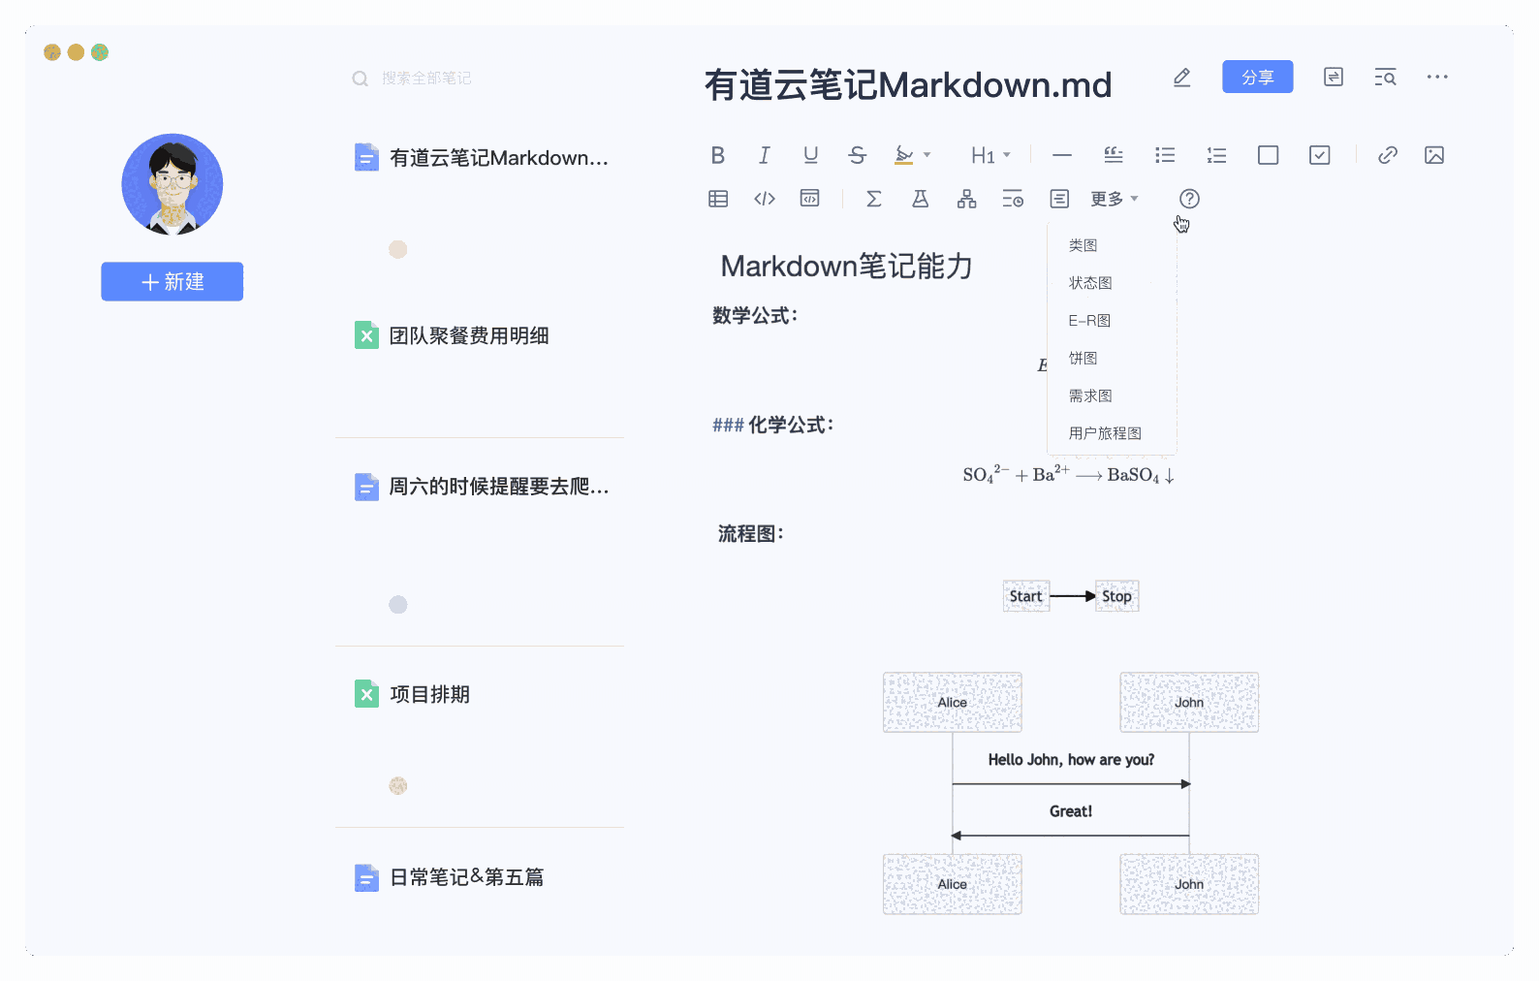Insert an unchecked checkbox item

tap(1268, 155)
